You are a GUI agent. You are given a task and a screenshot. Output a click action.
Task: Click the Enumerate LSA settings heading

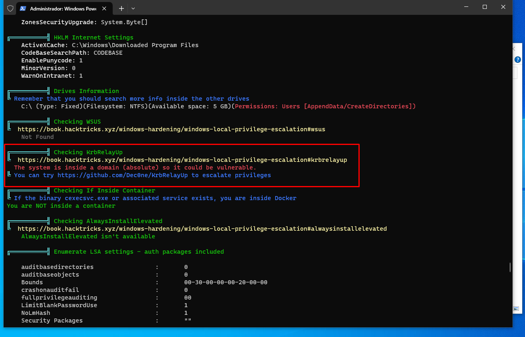pos(139,252)
